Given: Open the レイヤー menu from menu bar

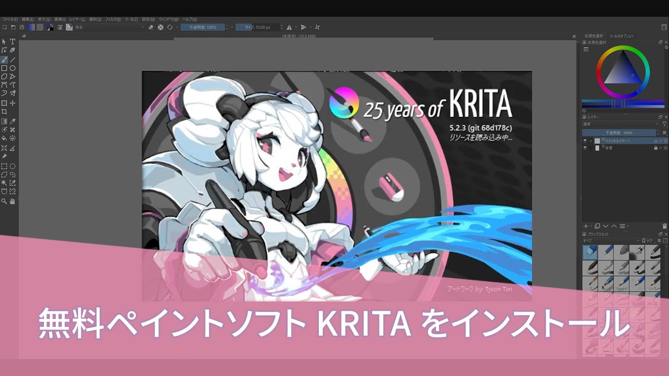Looking at the screenshot, I should 77,18.
